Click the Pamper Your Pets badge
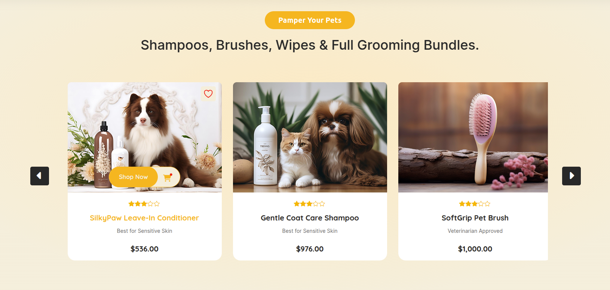 click(310, 20)
